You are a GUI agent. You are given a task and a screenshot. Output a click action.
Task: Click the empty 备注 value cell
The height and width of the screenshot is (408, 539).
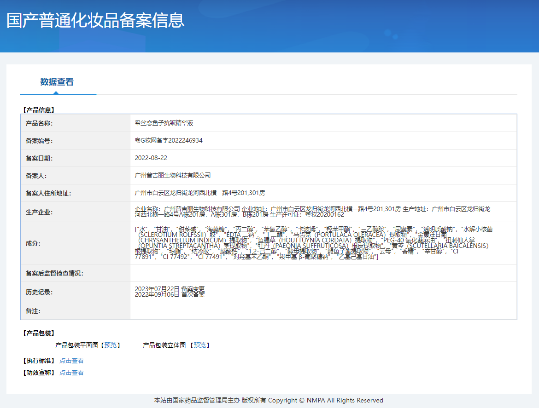[x=322, y=311]
